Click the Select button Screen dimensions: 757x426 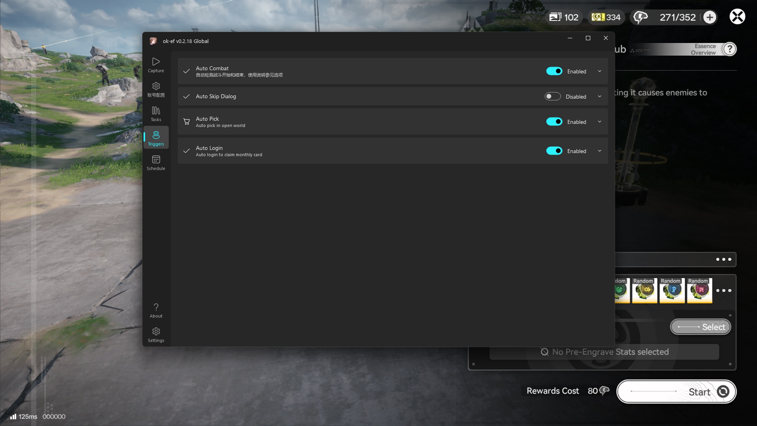[701, 327]
